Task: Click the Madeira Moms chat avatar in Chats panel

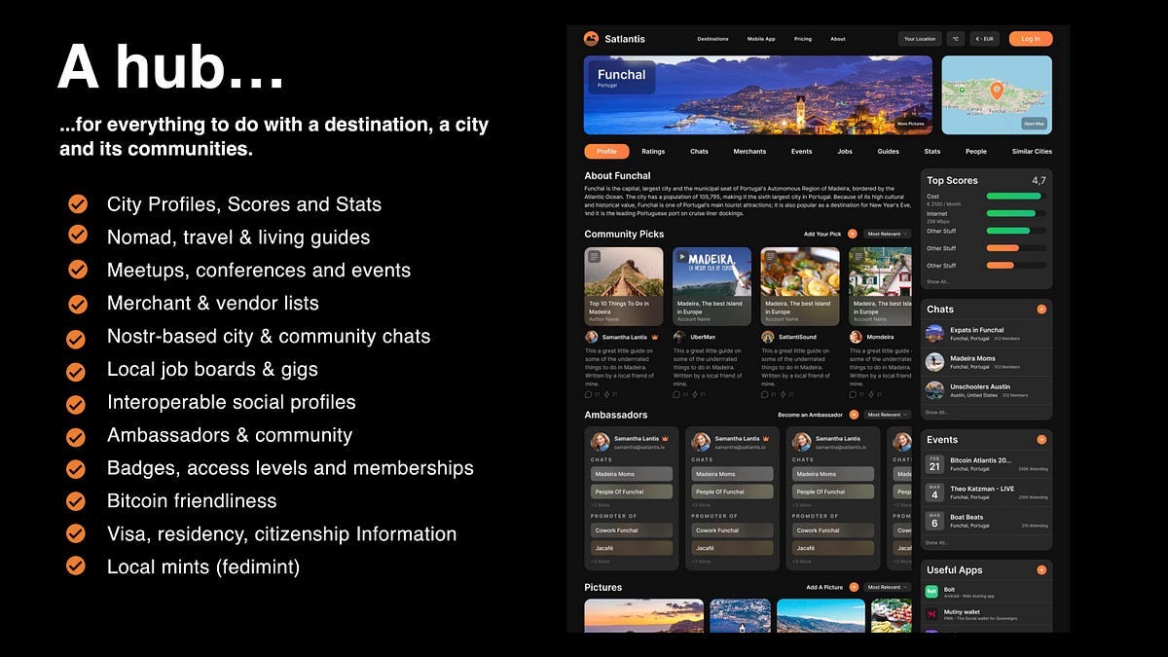Action: 935,362
